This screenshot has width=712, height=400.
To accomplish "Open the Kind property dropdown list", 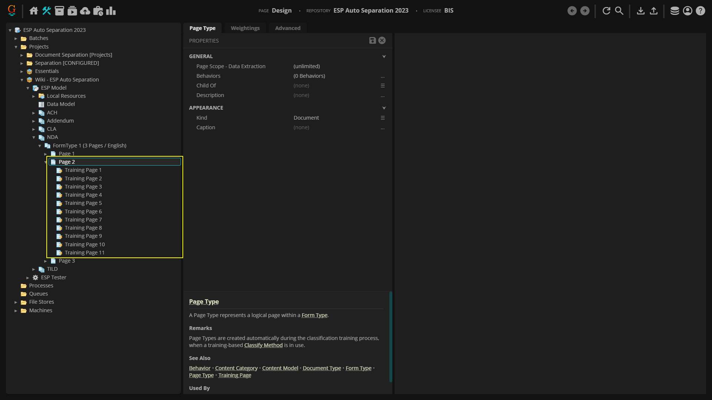I will [382, 118].
